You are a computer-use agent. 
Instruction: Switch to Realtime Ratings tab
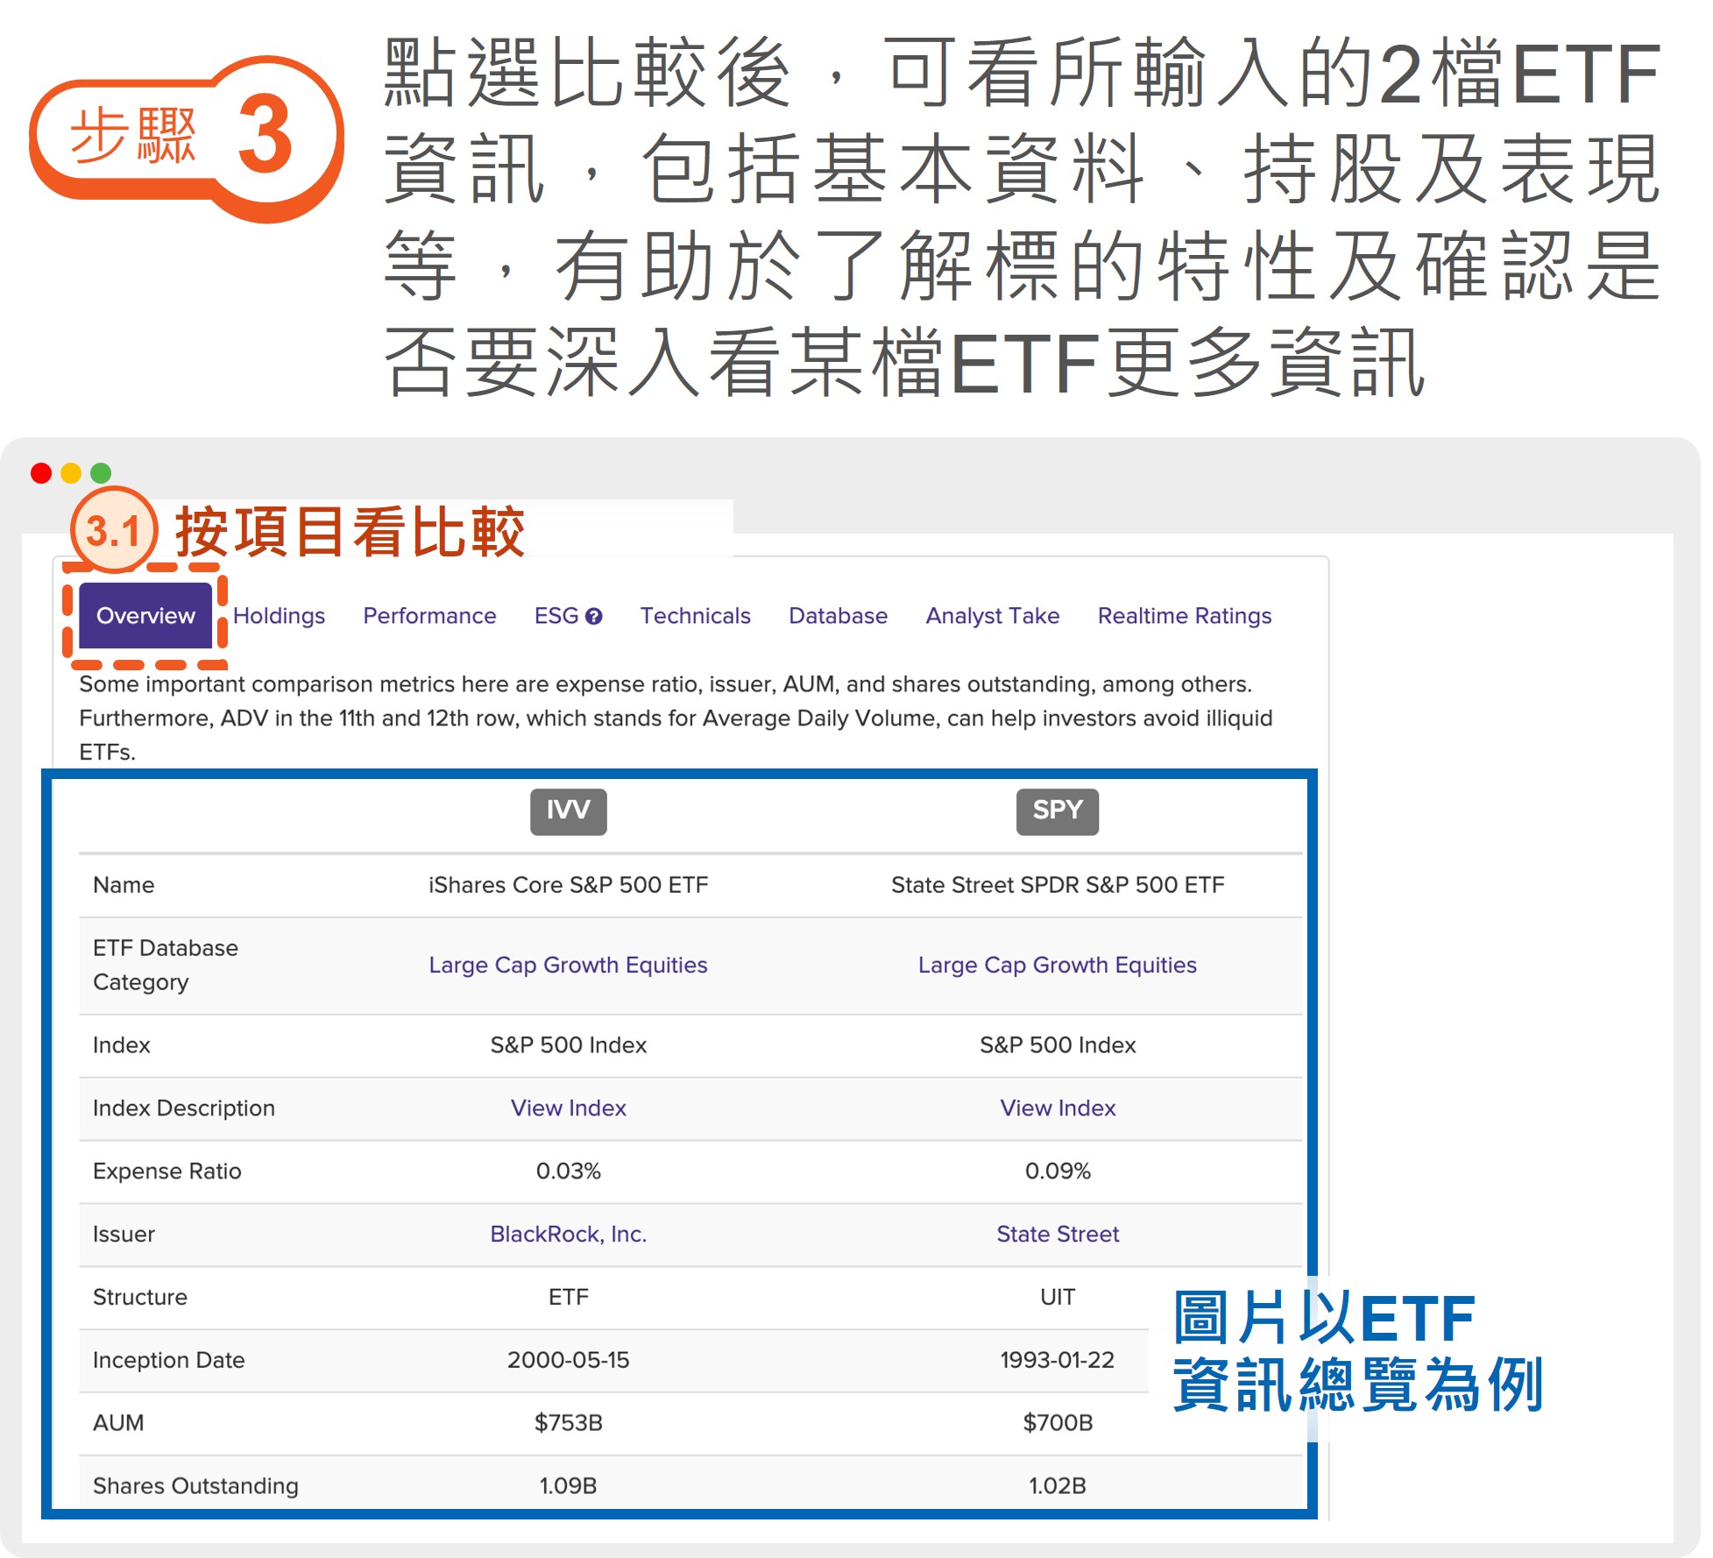pos(1185,616)
